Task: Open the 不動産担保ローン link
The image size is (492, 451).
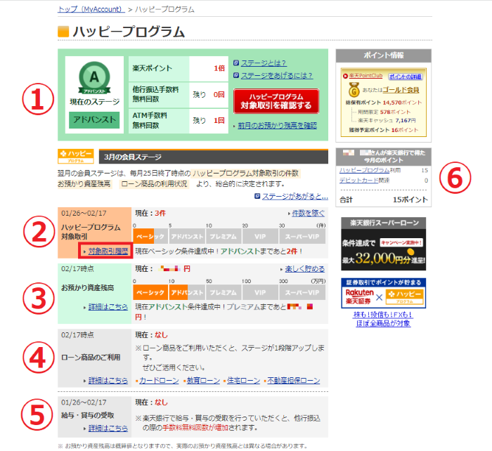Action: click(x=294, y=381)
